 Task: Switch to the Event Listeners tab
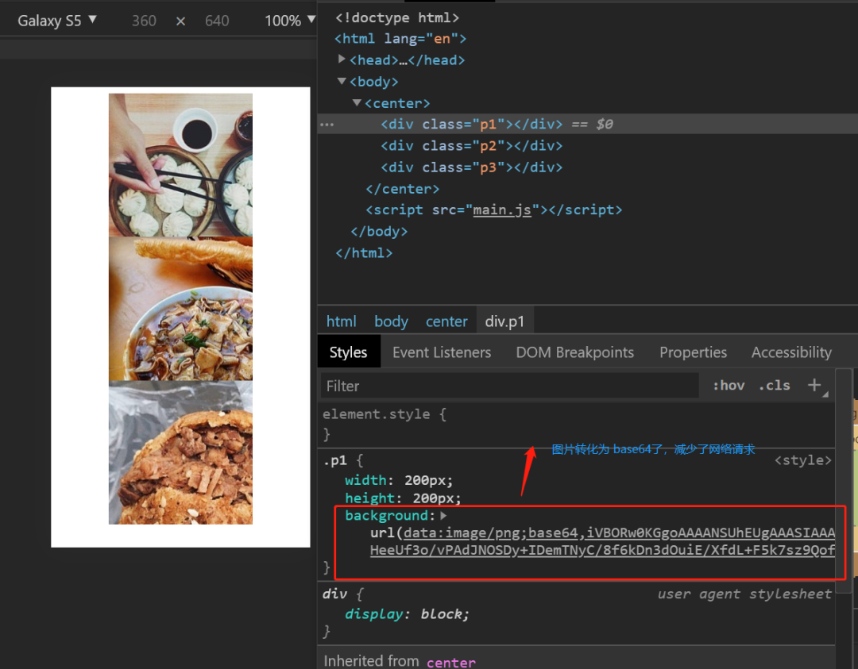click(442, 352)
